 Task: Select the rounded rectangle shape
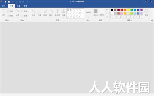[x=77, y=13]
